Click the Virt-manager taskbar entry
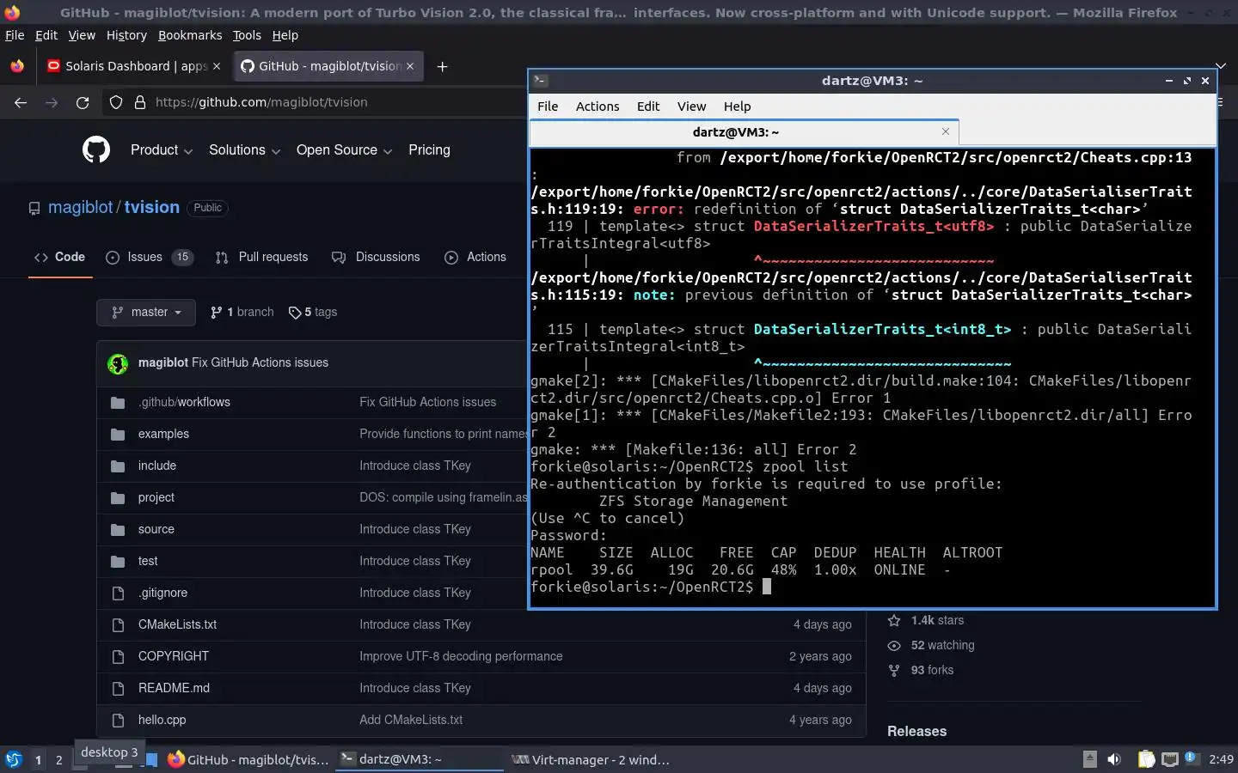Screen dimensions: 1238x773 590,759
